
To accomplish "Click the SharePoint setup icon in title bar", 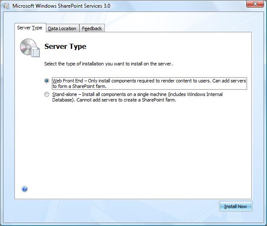I will point(6,6).
